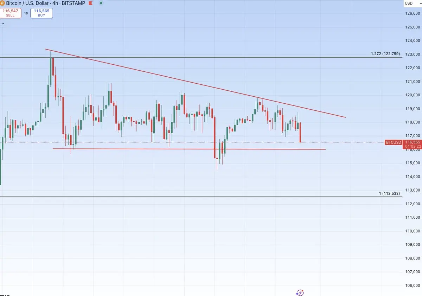Click the tall green candle near the 122,799 peak

[51, 71]
